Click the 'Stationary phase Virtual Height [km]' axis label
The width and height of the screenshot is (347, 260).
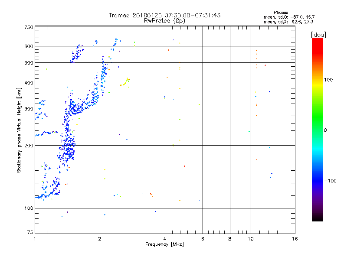(x=19, y=130)
